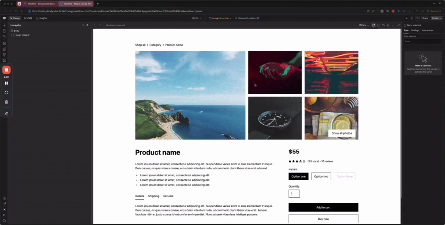Select the recording draw pen tool
This screenshot has height=225, width=445.
6,113
